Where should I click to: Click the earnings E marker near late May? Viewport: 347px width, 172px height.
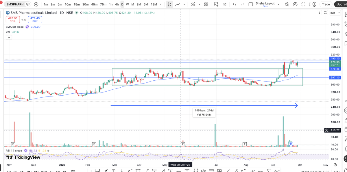[x=183, y=144]
